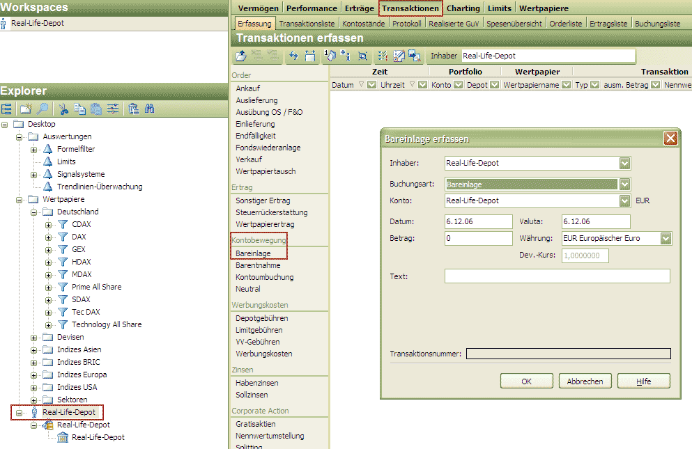
Task: Click the settings sliders icon in Explorer toolbar
Action: pos(113,109)
